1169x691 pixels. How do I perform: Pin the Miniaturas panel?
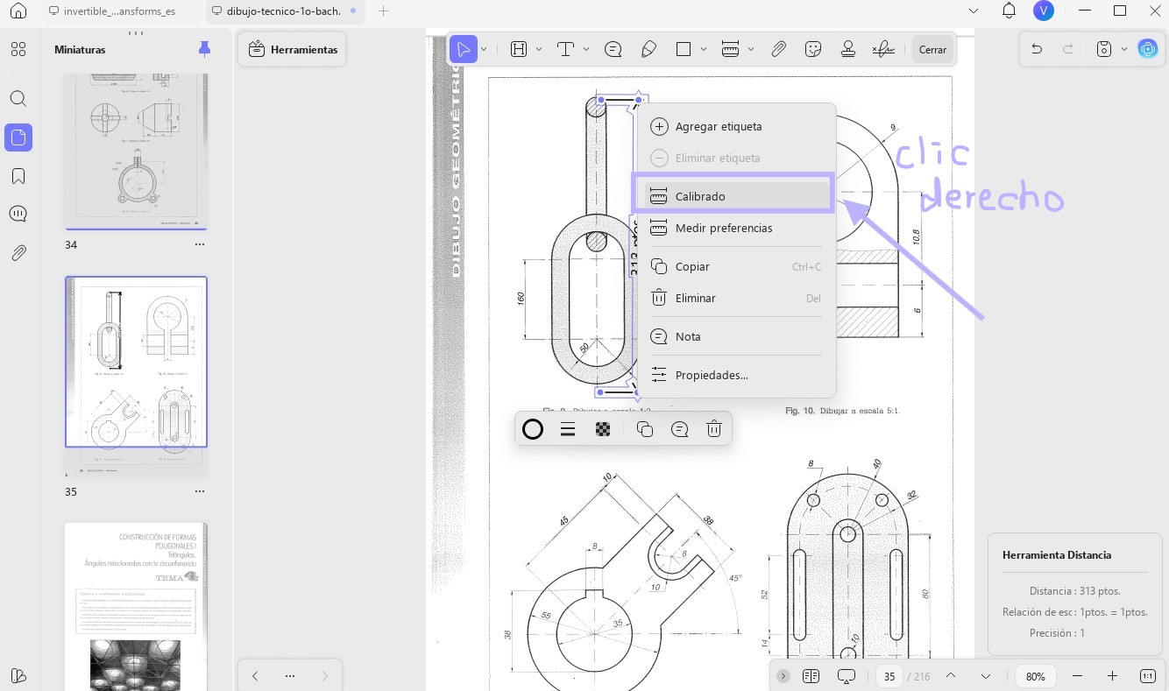click(205, 49)
